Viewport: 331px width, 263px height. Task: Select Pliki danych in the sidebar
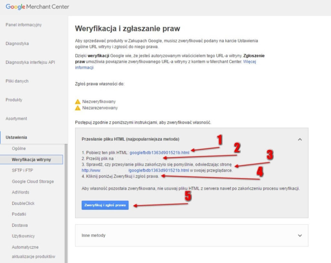click(17, 81)
